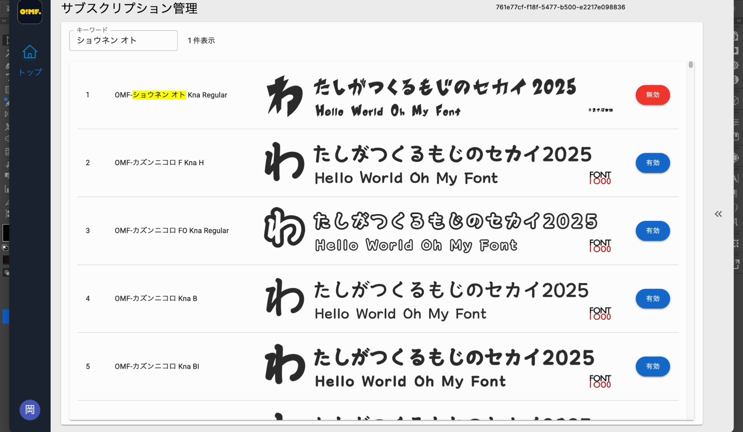The height and width of the screenshot is (432, 743).
Task: Click the サブスクリプション管理 page heading
Action: pos(129,8)
